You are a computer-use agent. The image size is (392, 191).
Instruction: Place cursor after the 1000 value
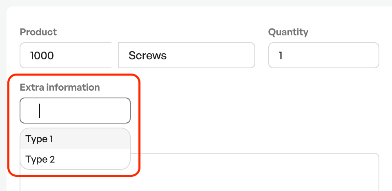[54, 55]
